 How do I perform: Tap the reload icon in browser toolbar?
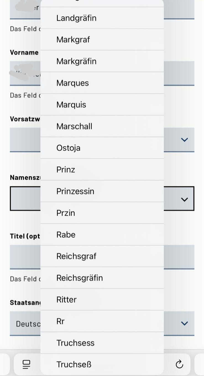tap(179, 364)
